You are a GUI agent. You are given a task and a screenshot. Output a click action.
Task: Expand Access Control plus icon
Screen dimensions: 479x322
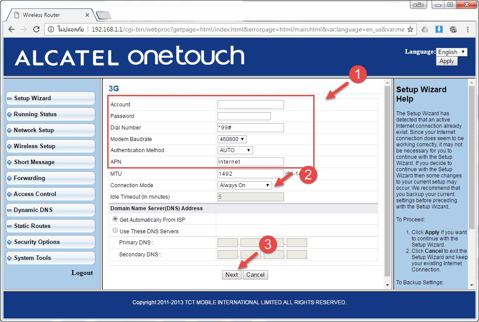point(9,194)
